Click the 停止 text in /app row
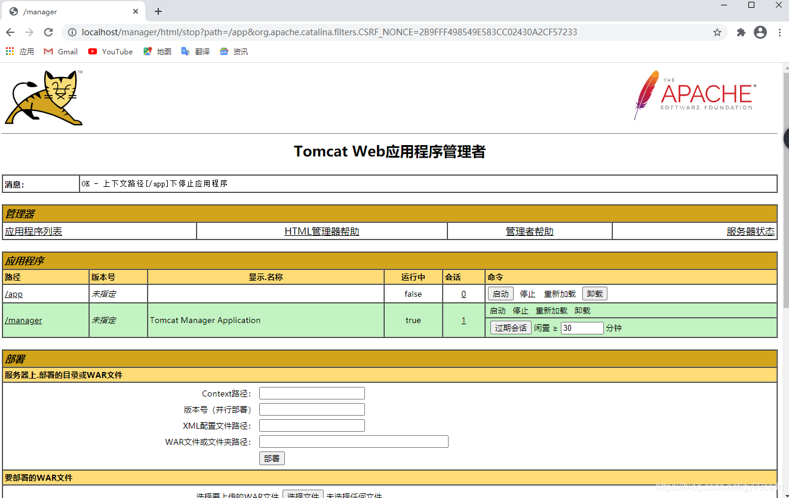The height and width of the screenshot is (498, 789). coord(527,294)
